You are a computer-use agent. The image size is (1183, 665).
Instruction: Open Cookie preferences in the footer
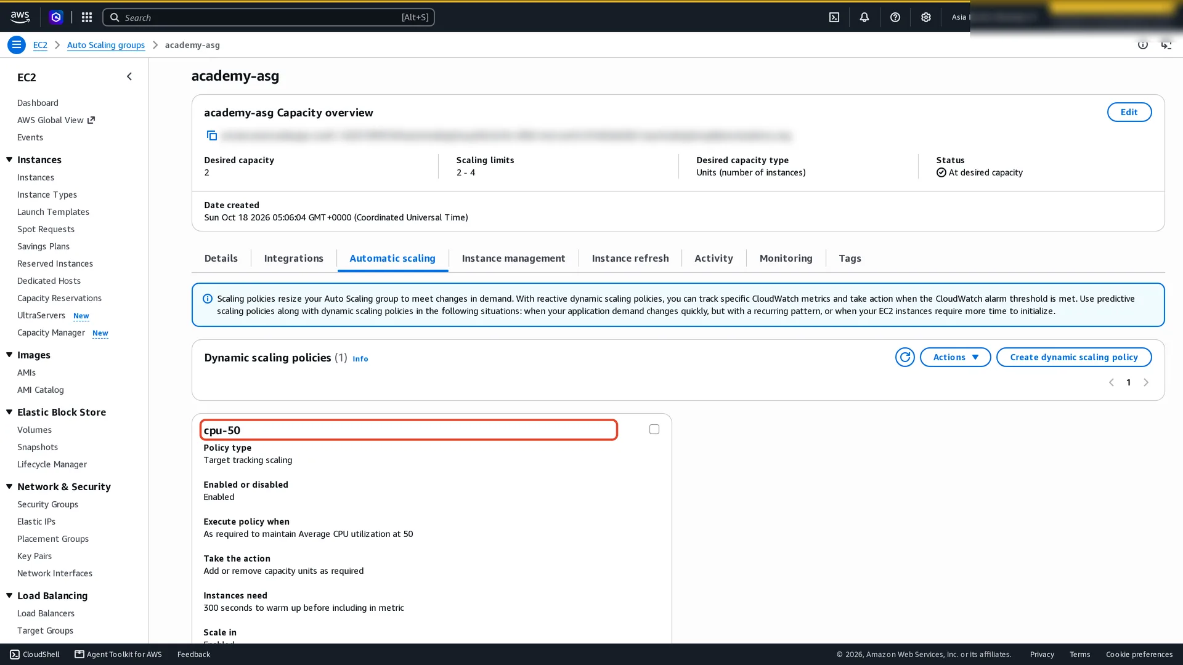[x=1139, y=655]
